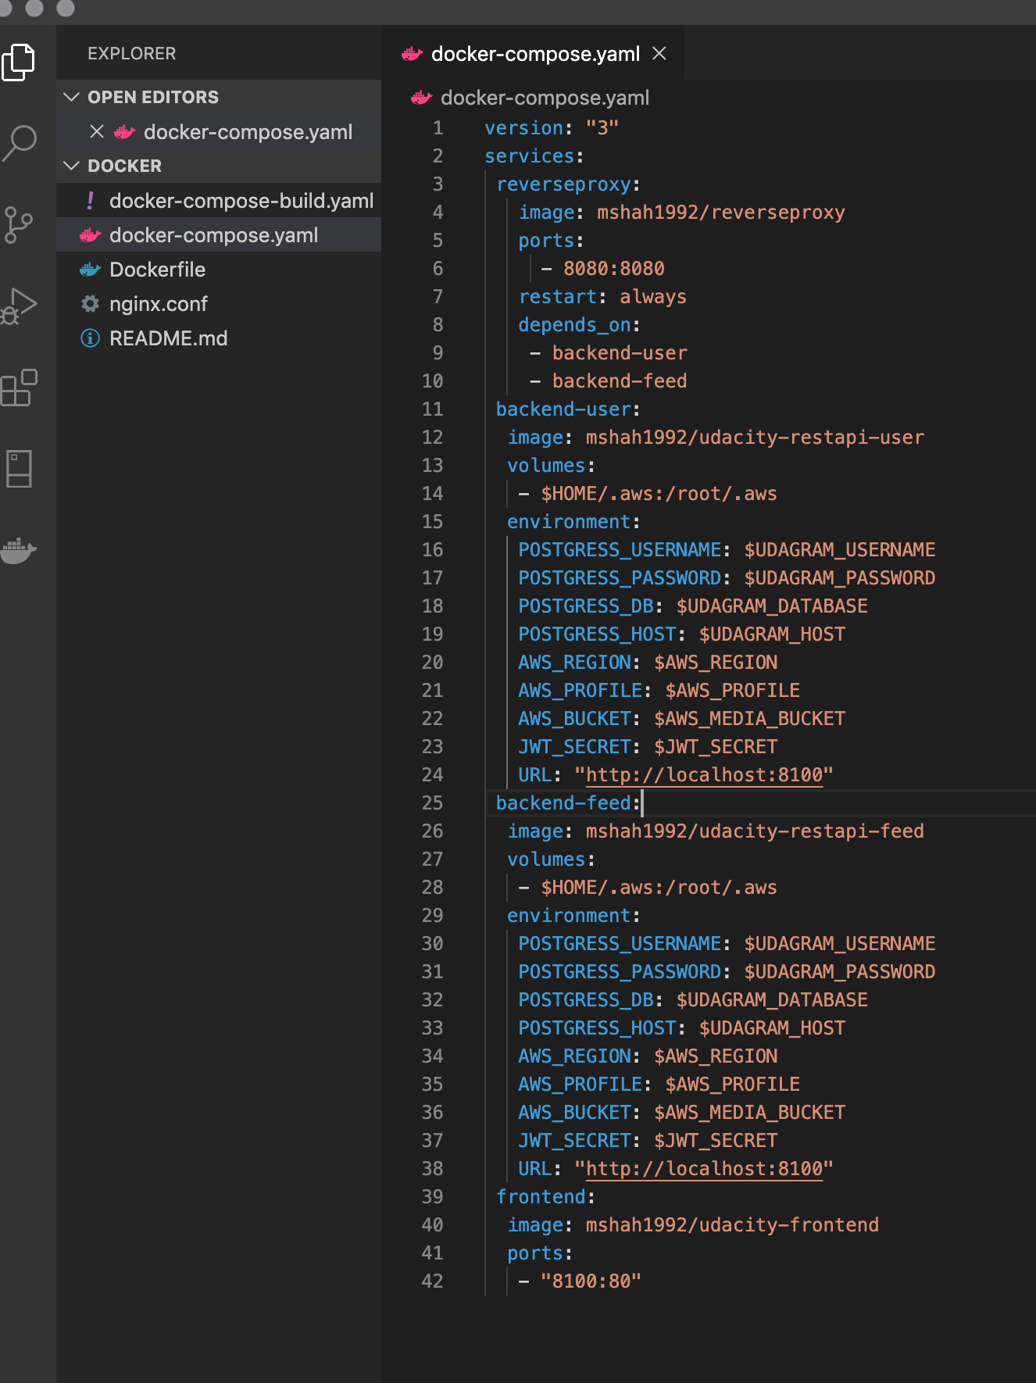Click docker-compose.yaml in the breadcrumb
The width and height of the screenshot is (1036, 1383).
[545, 98]
